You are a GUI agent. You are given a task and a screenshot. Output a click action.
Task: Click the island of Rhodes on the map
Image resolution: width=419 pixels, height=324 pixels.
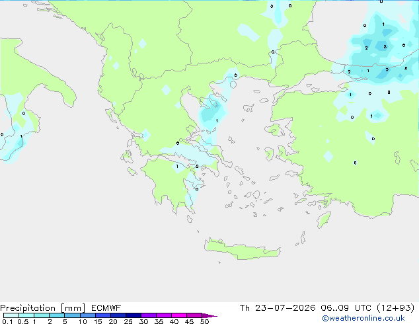coord(324,220)
